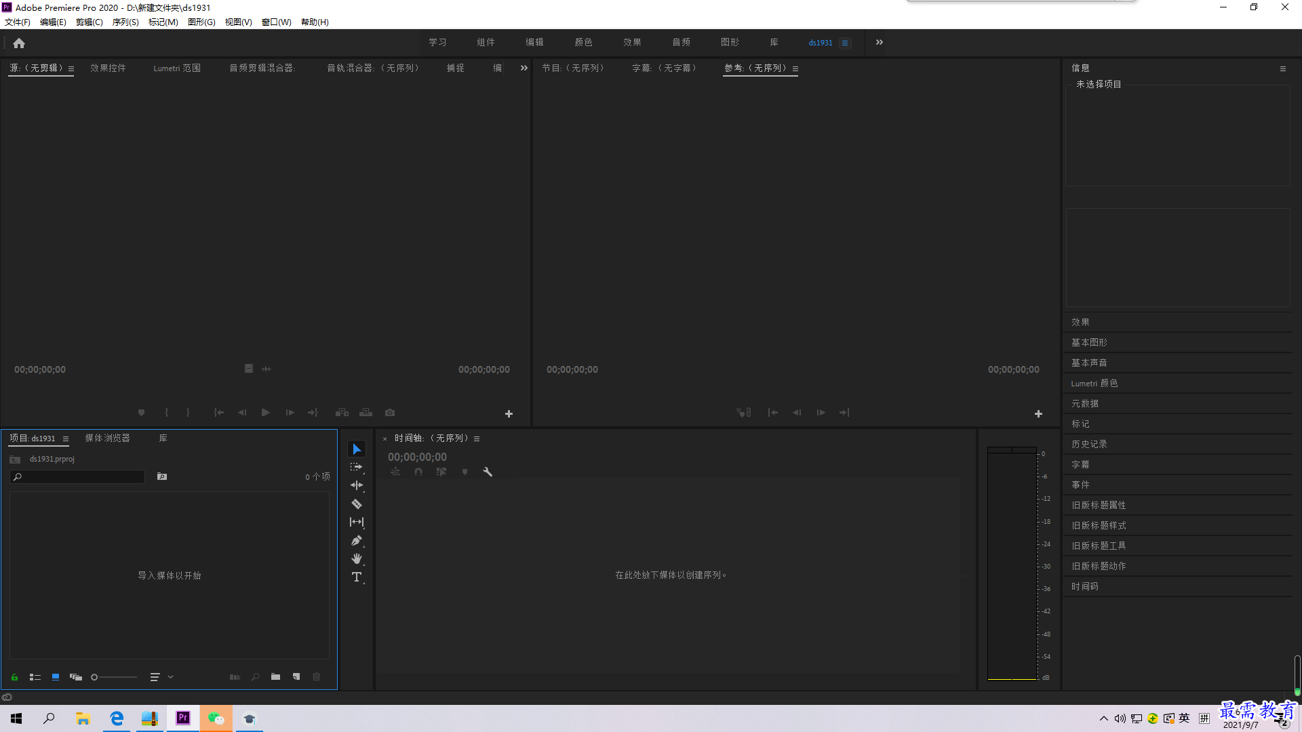Screen dimensions: 1302x732
Task: Open sort icons dropdown in Project panel
Action: click(x=161, y=677)
